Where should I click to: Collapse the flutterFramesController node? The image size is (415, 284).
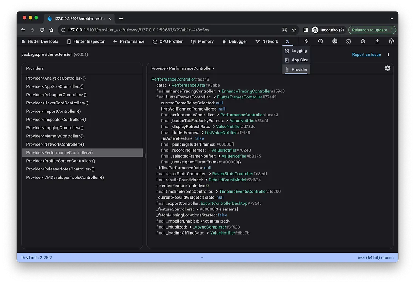click(x=215, y=97)
